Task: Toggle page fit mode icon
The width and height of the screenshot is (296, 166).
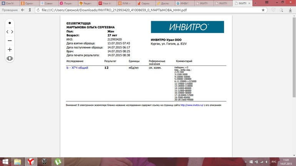Action: [x=10, y=58]
